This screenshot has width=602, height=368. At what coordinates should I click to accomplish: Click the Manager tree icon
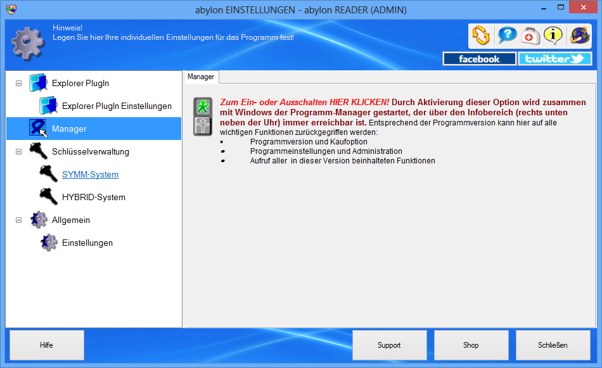click(38, 128)
